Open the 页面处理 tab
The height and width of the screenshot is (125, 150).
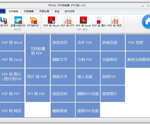click(44, 11)
